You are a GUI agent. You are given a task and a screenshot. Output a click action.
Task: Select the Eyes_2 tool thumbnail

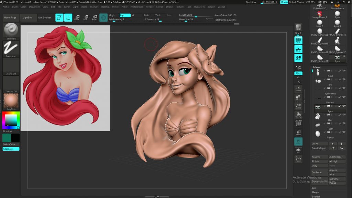[x=337, y=23]
